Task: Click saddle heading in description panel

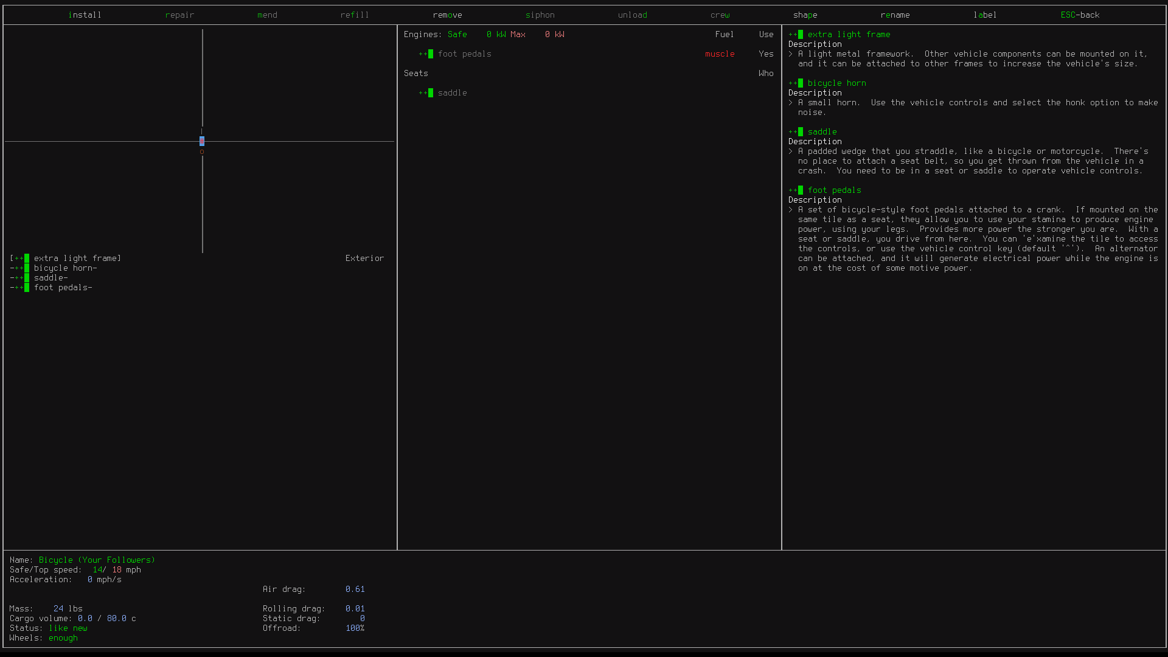Action: coord(822,132)
